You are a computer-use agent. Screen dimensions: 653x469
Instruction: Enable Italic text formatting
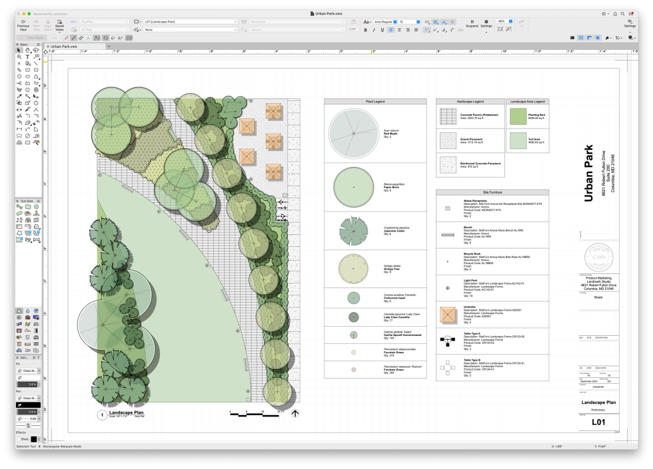click(374, 29)
